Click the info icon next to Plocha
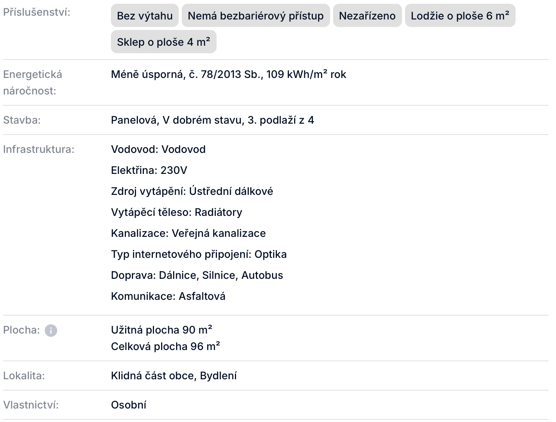Screen dimensions: 556x422 point(51,331)
